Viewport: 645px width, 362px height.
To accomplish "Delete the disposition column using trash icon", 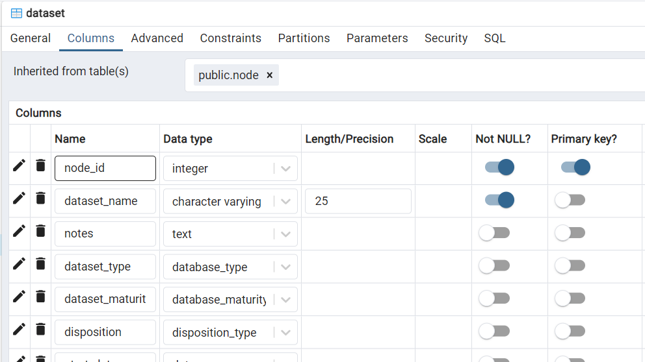I will tap(40, 329).
